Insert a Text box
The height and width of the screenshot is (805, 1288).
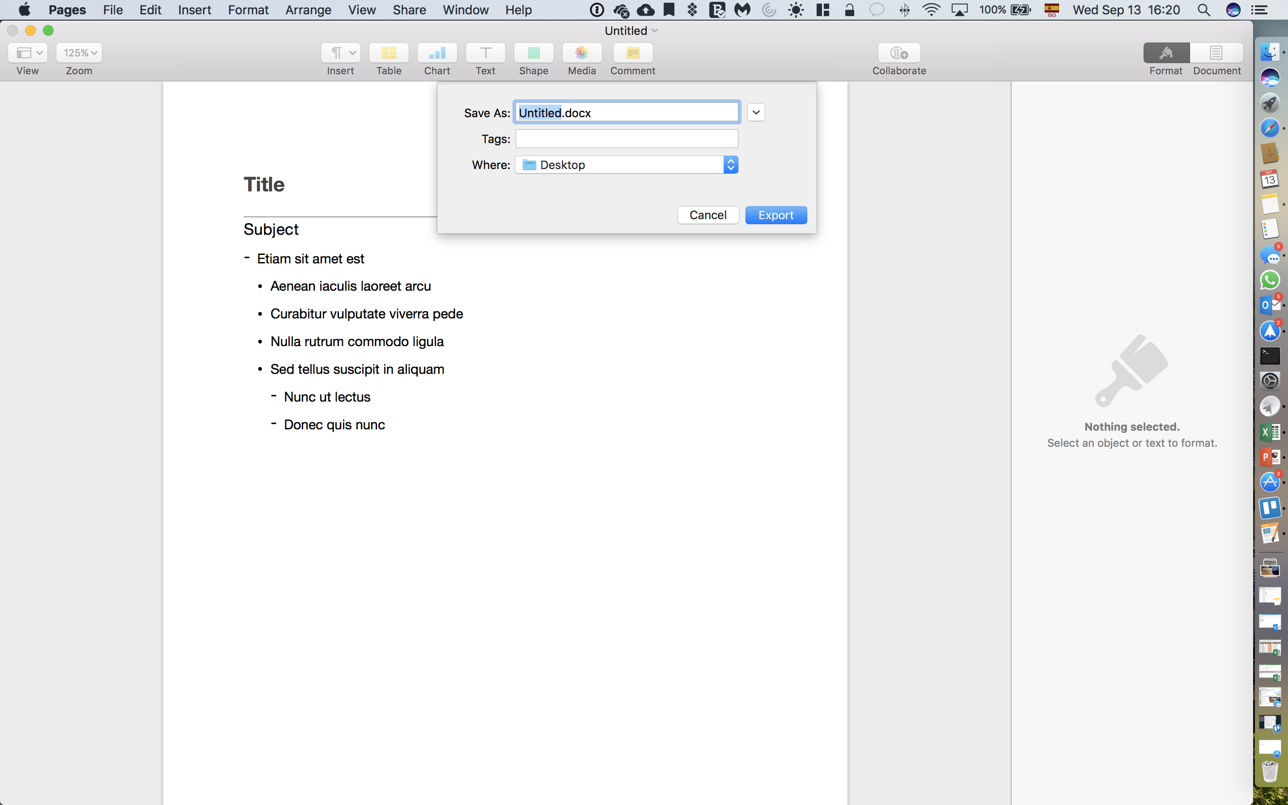point(484,59)
